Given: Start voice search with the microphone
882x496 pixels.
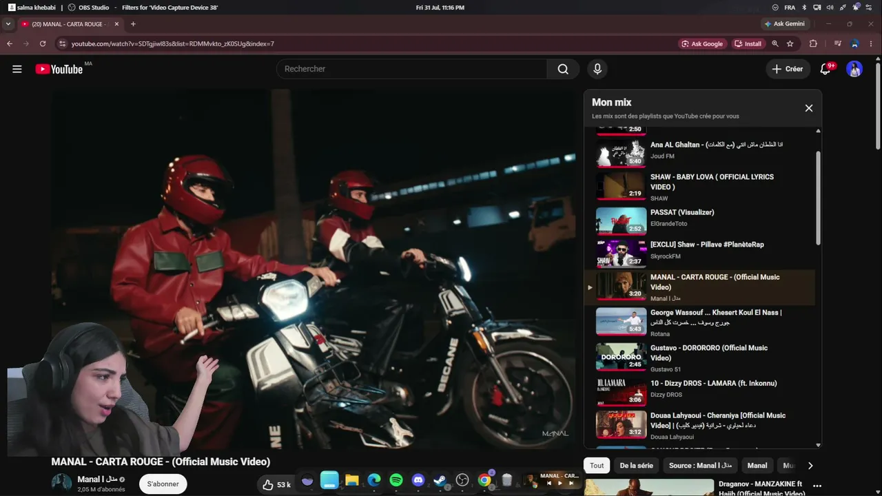Looking at the screenshot, I should pos(597,69).
